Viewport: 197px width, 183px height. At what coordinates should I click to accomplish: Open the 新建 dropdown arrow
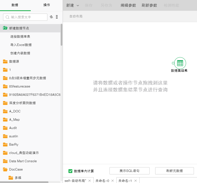[x=78, y=6]
